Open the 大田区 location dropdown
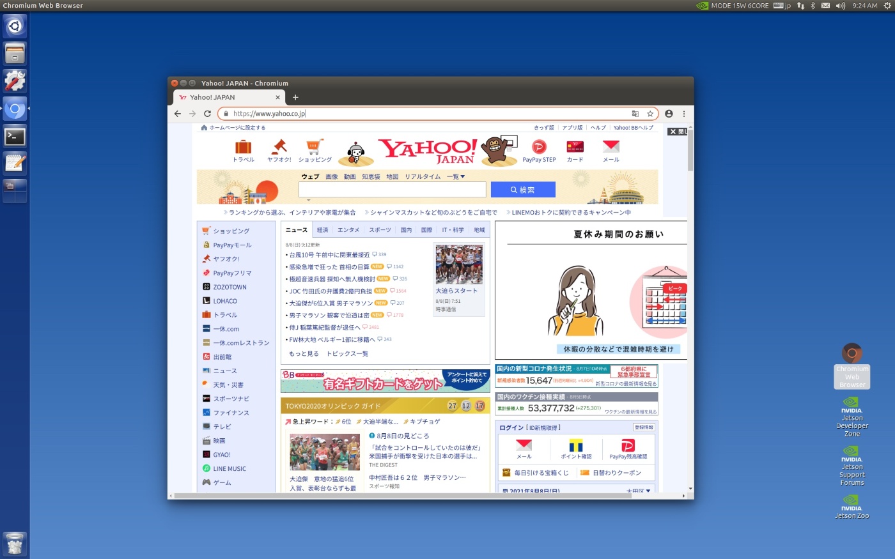This screenshot has width=895, height=559. [638, 491]
